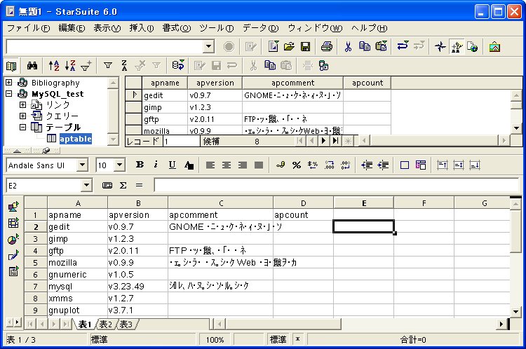The height and width of the screenshot is (349, 526).
Task: Select the mozilla row in data view
Action: [133, 131]
